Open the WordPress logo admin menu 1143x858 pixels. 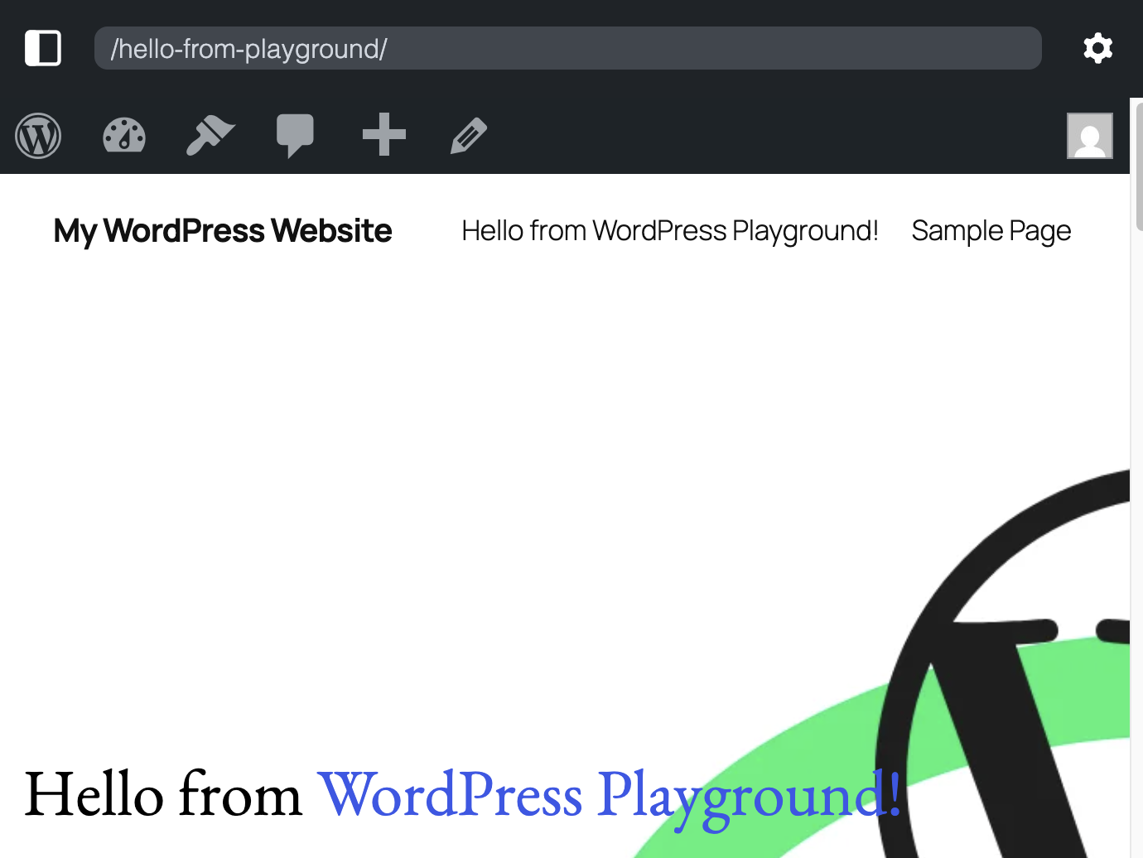[x=38, y=136]
